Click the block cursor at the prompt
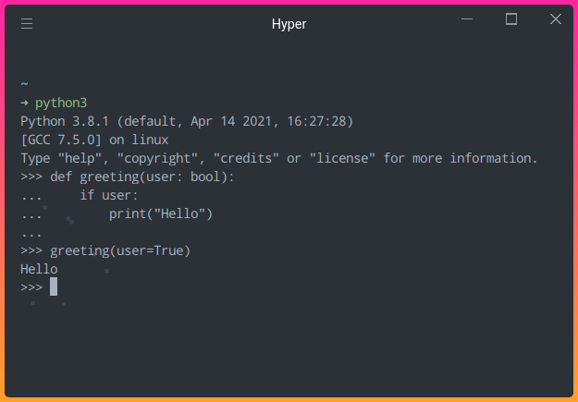Image resolution: width=578 pixels, height=402 pixels. click(x=54, y=287)
